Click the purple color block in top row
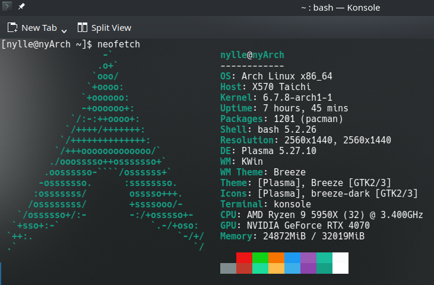Screen dimensions: 434x285 click(308, 258)
